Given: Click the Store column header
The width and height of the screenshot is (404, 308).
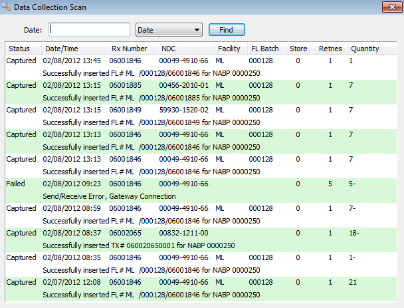Looking at the screenshot, I should pos(298,49).
